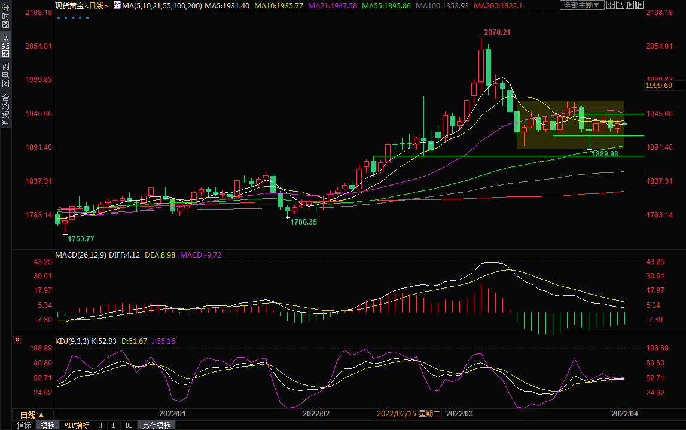Open the 全部主题 dropdown
The width and height of the screenshot is (686, 430).
pyautogui.click(x=581, y=5)
